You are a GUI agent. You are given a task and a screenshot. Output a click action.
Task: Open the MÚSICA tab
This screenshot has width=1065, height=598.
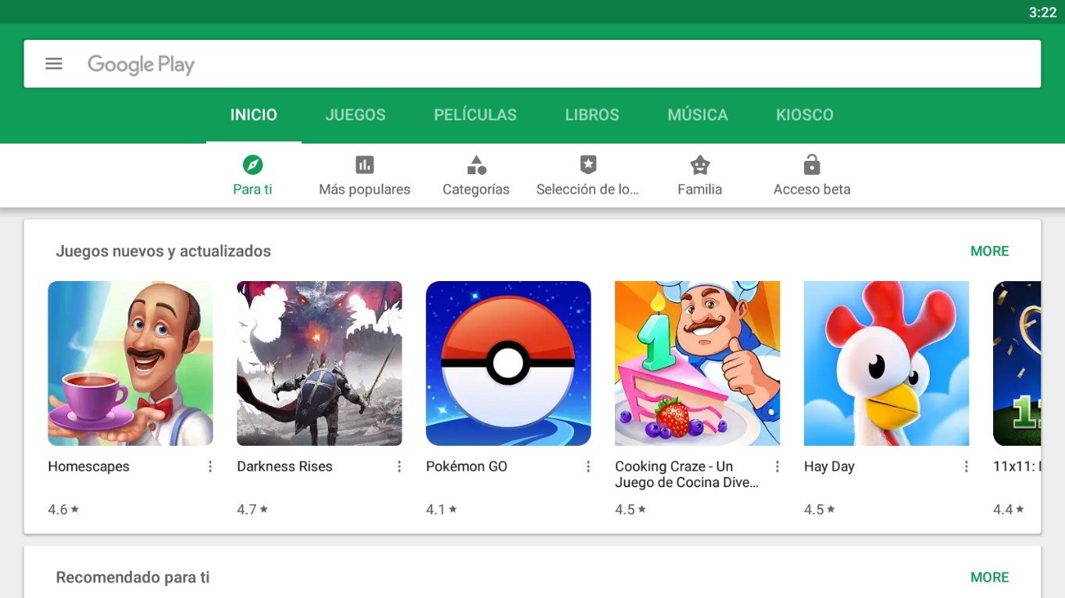click(696, 114)
